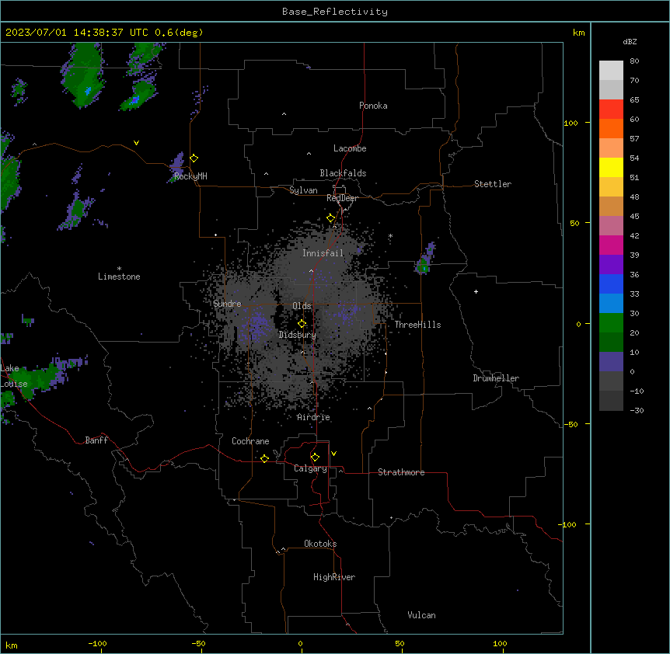Click the dBZ legend heading
The height and width of the screenshot is (654, 670).
click(x=630, y=41)
